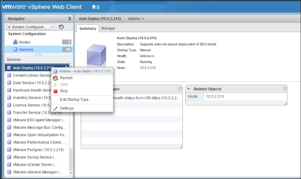Choose Restart from the context menu
Screen dimensions: 301x179
click(82, 78)
